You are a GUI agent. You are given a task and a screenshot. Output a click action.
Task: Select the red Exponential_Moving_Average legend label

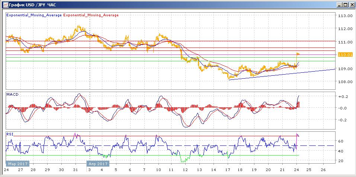coord(91,15)
